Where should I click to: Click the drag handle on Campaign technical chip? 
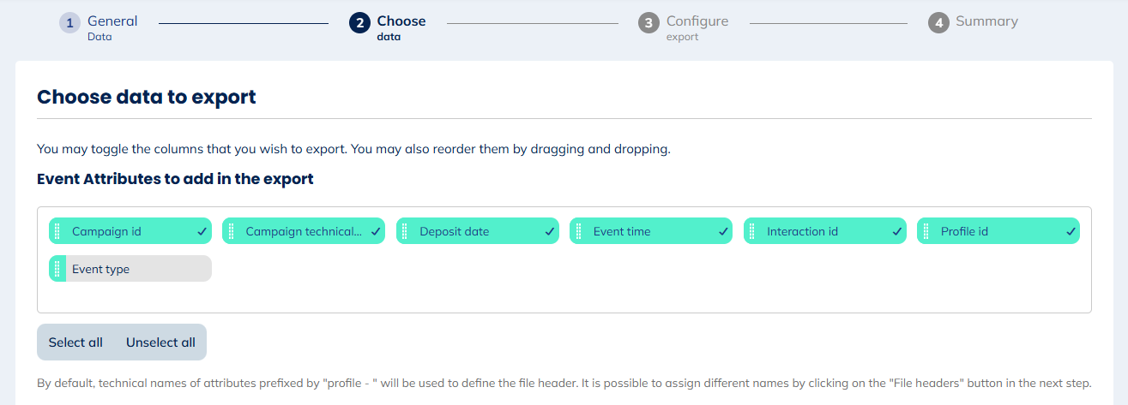coord(231,231)
